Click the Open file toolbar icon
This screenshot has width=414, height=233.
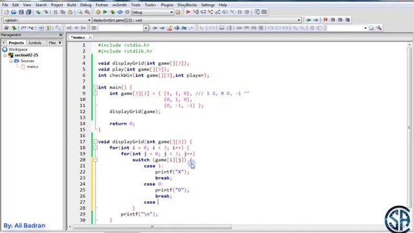point(14,12)
